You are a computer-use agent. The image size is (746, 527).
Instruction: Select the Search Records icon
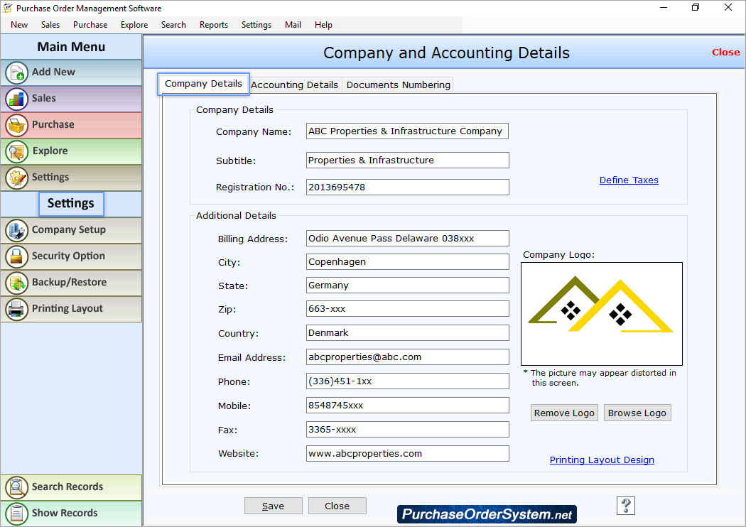(16, 487)
